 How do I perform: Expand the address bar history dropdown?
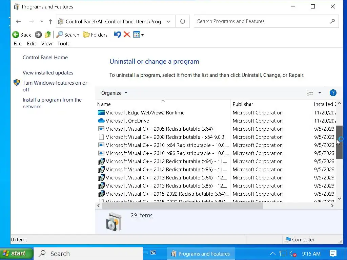click(x=168, y=21)
